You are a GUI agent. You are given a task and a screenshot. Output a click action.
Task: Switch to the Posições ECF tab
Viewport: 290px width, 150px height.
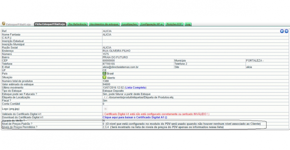pos(174,24)
